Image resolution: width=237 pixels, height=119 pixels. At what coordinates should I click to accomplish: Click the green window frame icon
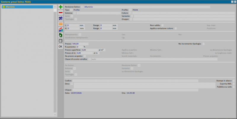(60, 35)
